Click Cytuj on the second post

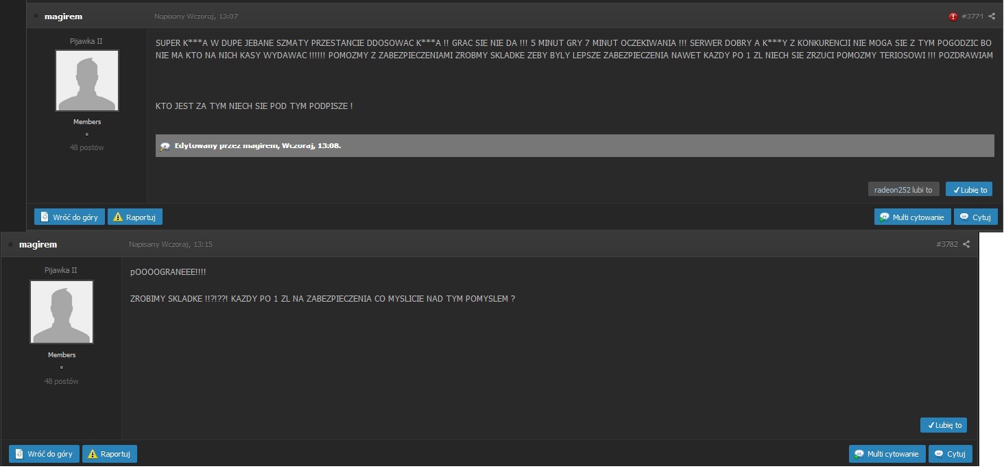(x=950, y=454)
